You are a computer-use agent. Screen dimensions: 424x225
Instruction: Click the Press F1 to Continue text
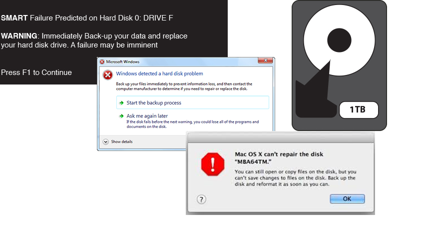(x=36, y=72)
